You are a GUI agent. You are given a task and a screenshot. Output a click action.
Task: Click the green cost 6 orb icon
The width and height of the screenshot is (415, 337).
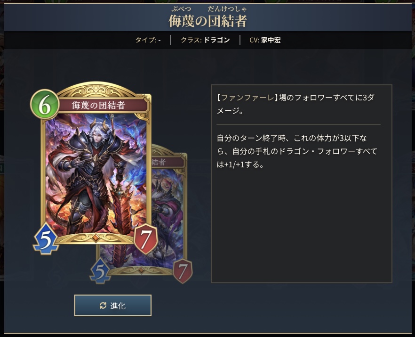click(45, 105)
